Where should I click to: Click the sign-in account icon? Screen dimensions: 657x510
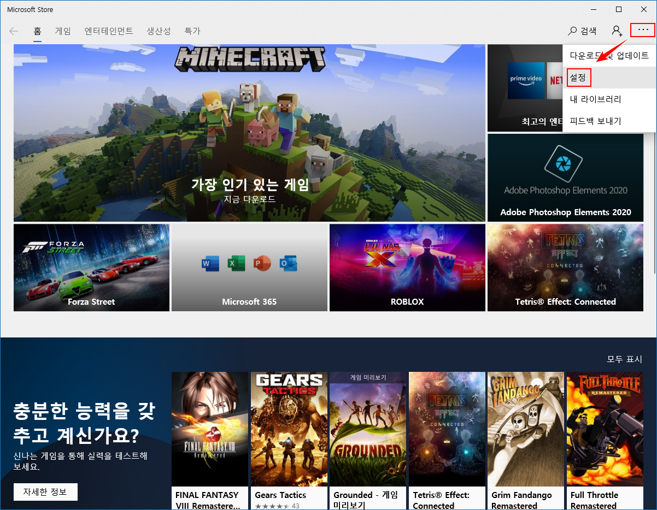[x=617, y=31]
